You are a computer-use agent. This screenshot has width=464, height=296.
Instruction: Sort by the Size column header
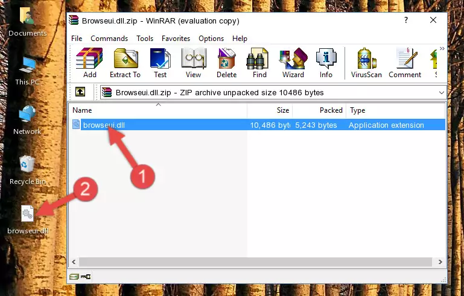pos(270,110)
